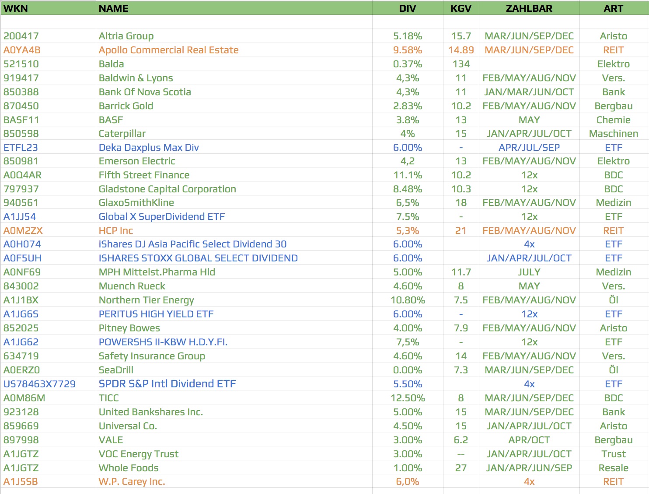Select the Safety Insurance Group cell
The image size is (649, 494).
234,356
